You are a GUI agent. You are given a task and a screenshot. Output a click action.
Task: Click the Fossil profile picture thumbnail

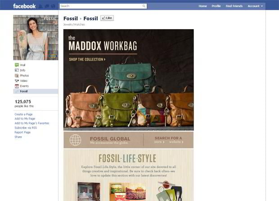coord(36,37)
